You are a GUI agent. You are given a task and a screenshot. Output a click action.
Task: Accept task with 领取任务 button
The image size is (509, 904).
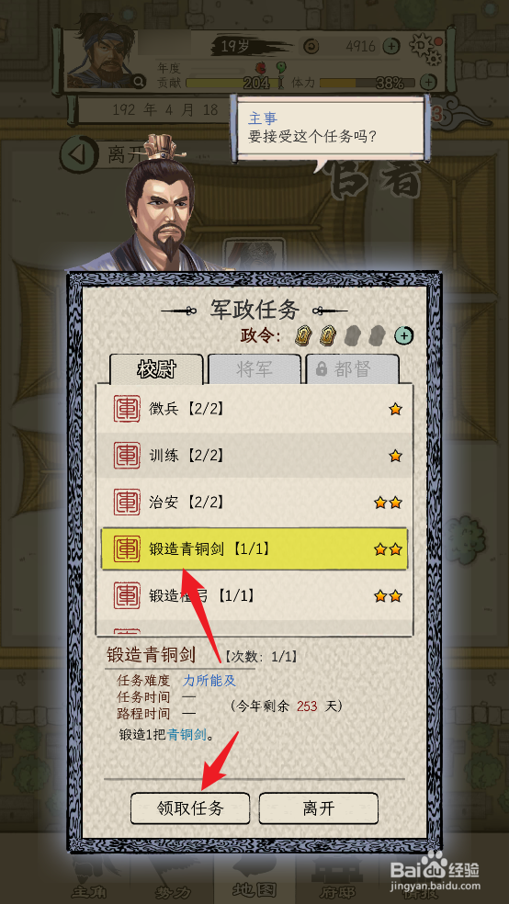[190, 808]
